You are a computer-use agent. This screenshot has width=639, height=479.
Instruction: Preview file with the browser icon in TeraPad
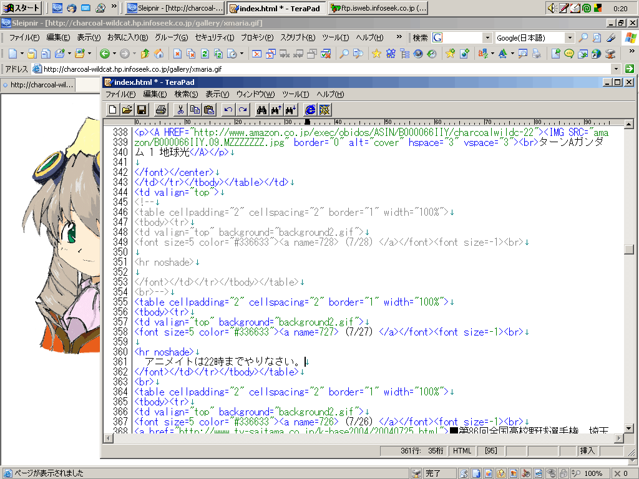[310, 110]
